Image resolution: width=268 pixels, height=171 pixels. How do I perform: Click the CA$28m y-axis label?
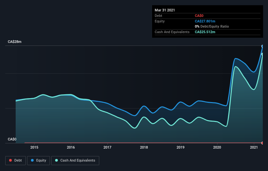point(15,42)
